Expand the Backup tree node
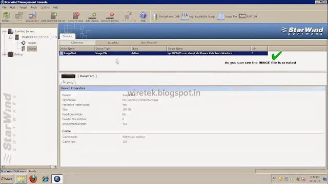328x184 pixels. click(x=4, y=55)
